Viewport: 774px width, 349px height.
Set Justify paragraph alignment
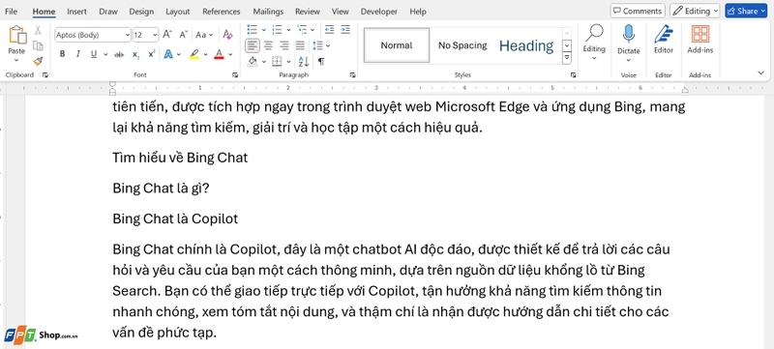point(300,45)
